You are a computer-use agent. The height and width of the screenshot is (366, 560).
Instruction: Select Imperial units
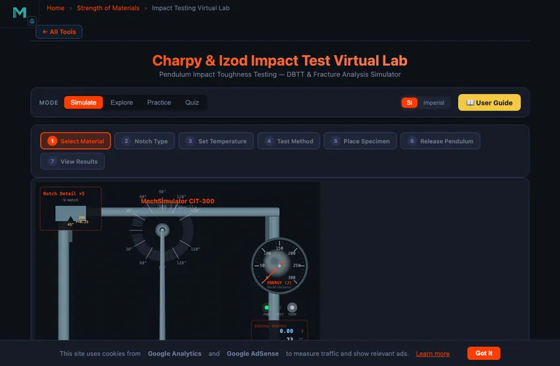[x=434, y=103]
